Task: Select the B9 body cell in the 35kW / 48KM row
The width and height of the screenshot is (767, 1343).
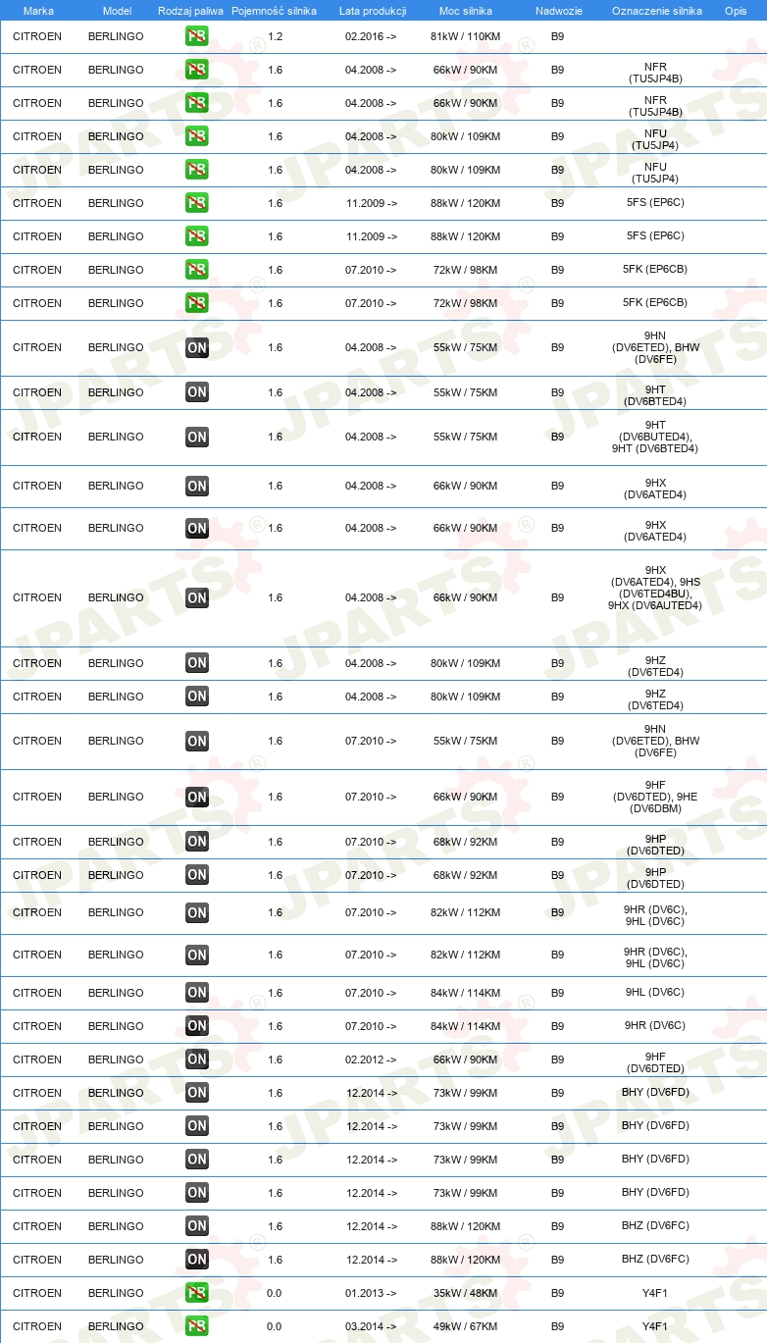Action: (x=557, y=1293)
